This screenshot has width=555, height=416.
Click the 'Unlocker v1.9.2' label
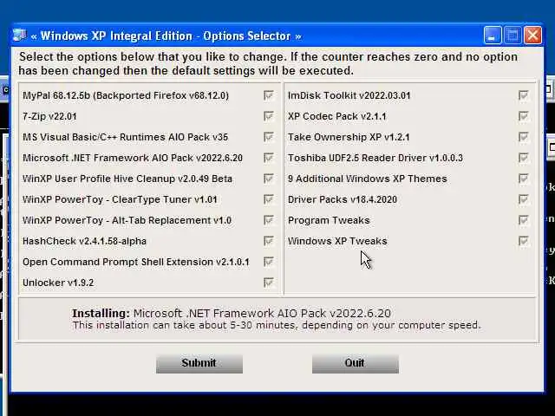coord(58,283)
